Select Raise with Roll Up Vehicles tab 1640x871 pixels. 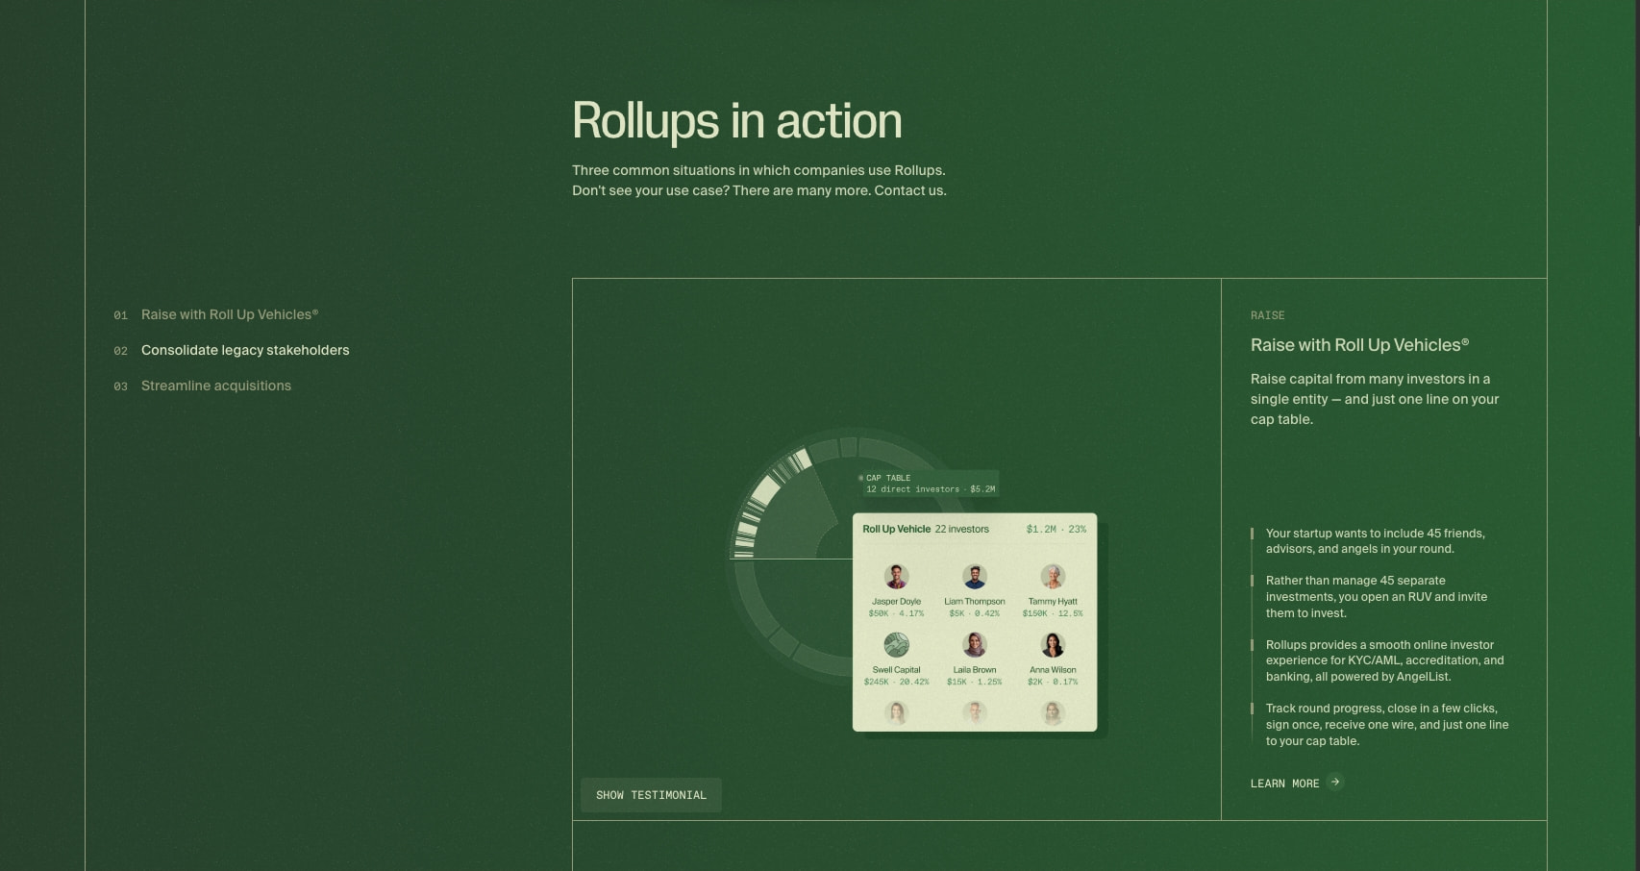click(216, 314)
